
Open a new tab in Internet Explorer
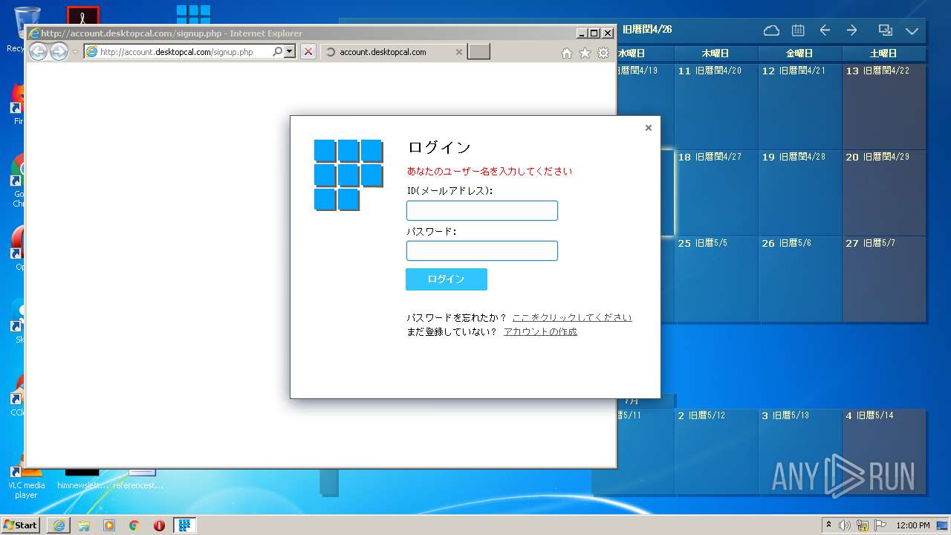[478, 52]
